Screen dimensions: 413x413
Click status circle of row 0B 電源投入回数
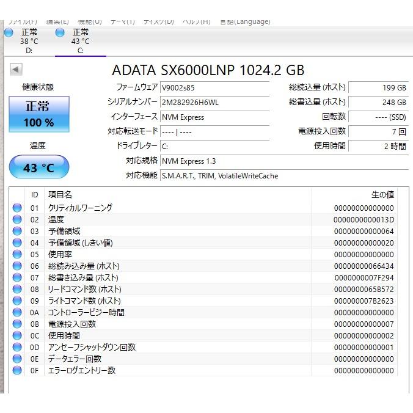click(17, 324)
